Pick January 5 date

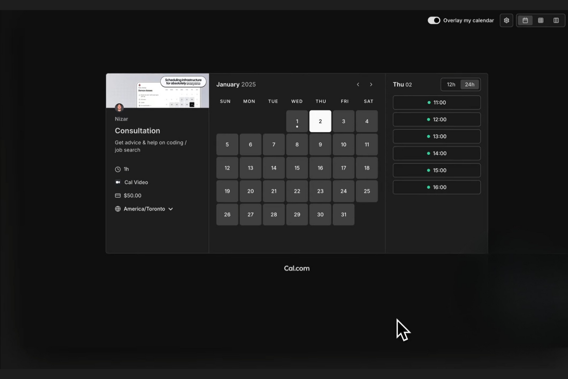(x=227, y=145)
